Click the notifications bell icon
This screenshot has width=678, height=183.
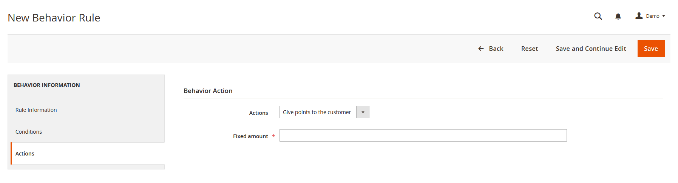point(618,16)
